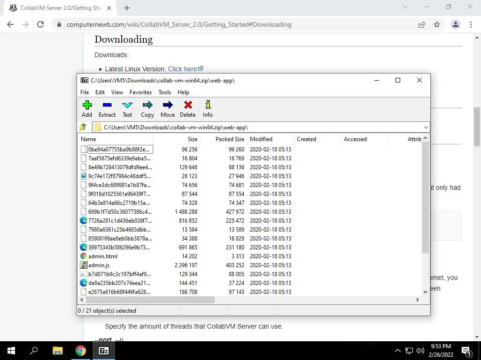Open the Info toolbar icon
Viewport: 481px width, 360px height.
[208, 105]
